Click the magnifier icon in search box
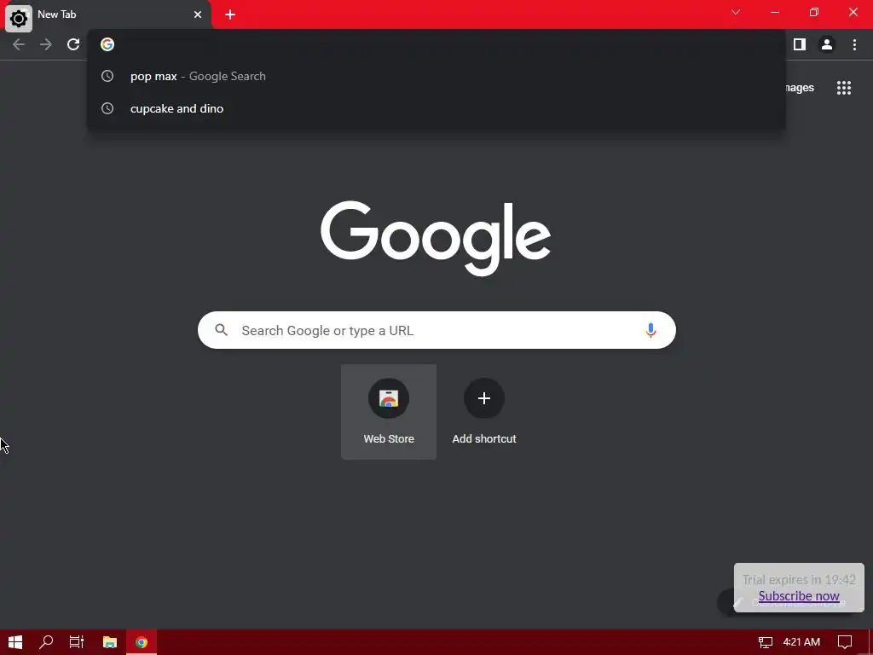 tap(222, 330)
